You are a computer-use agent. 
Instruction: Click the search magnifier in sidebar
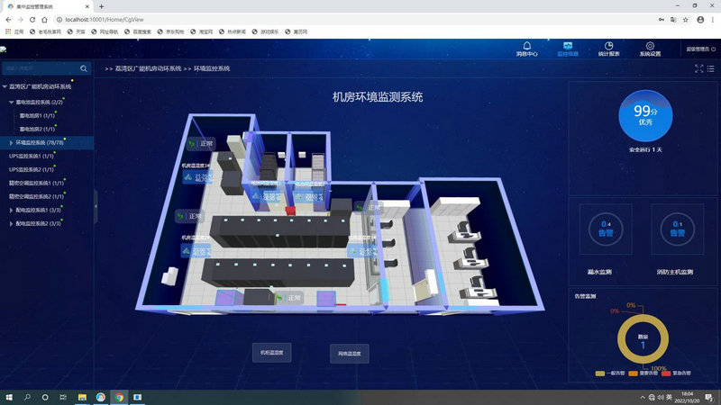pyautogui.click(x=84, y=68)
